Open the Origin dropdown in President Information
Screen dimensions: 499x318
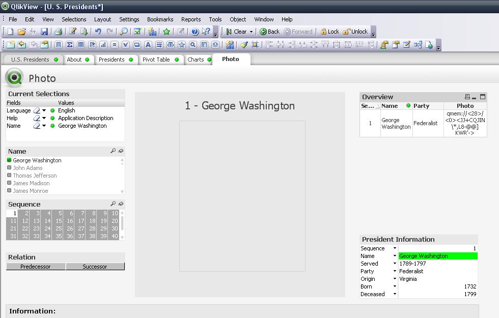point(395,279)
